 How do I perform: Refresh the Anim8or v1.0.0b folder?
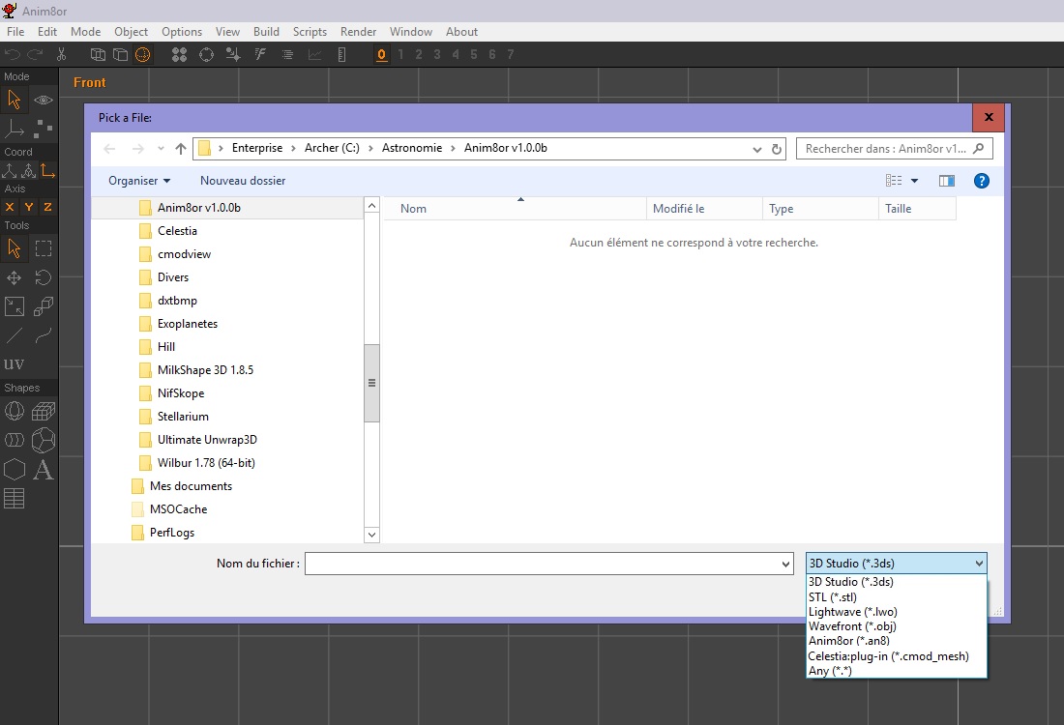click(777, 149)
